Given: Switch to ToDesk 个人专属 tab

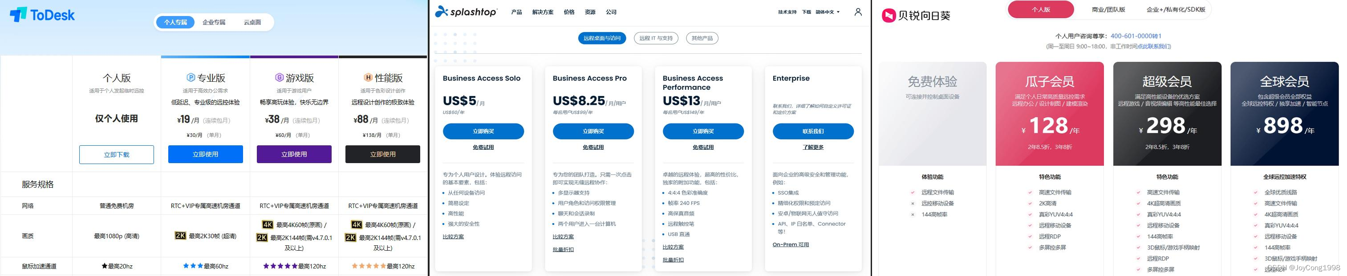Looking at the screenshot, I should (x=175, y=22).
